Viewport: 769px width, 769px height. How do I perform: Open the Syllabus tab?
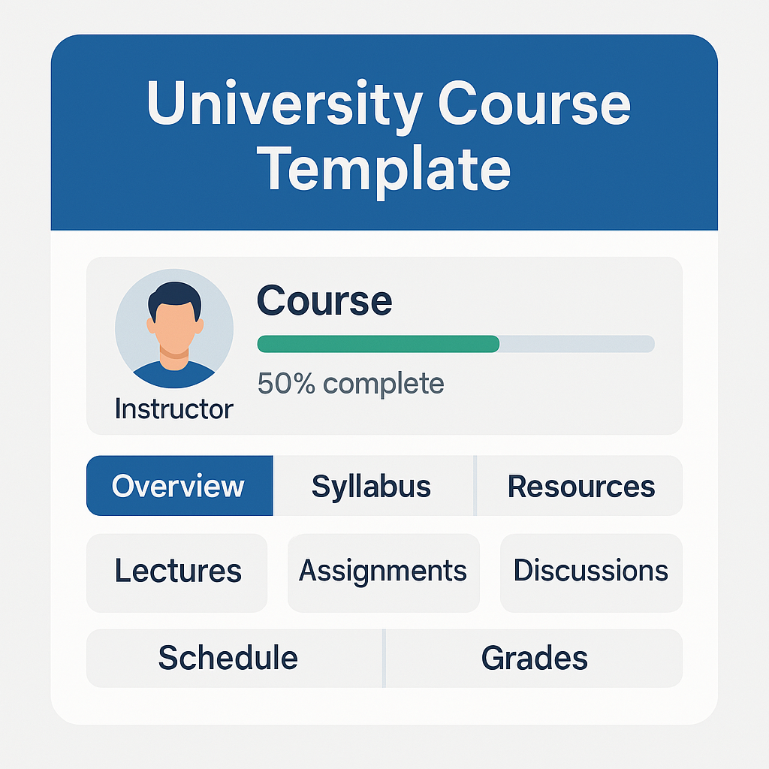(372, 486)
